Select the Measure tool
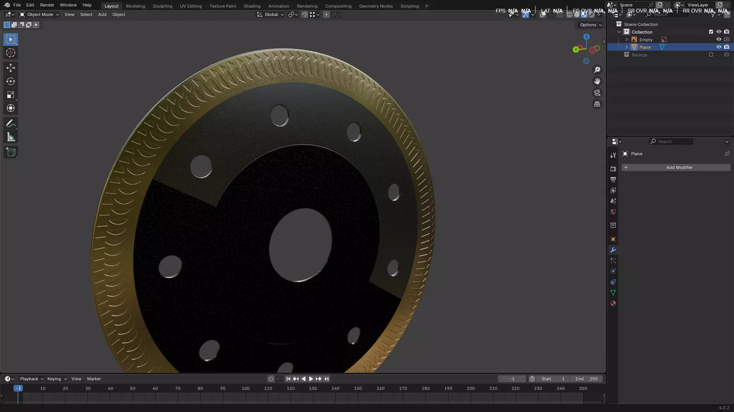The image size is (734, 412). pos(11,137)
